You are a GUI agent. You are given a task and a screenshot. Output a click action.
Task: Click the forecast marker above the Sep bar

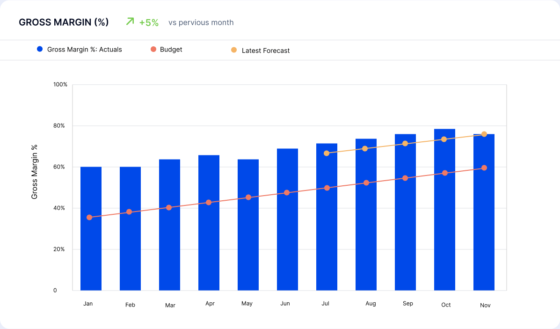tap(406, 143)
